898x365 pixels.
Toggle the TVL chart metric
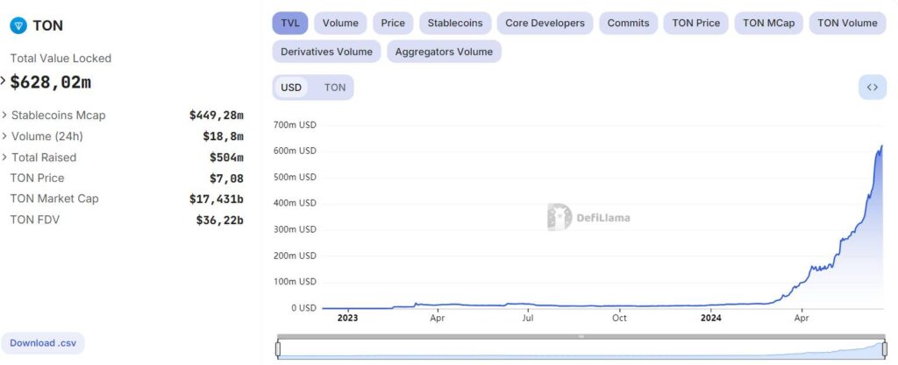pos(289,24)
